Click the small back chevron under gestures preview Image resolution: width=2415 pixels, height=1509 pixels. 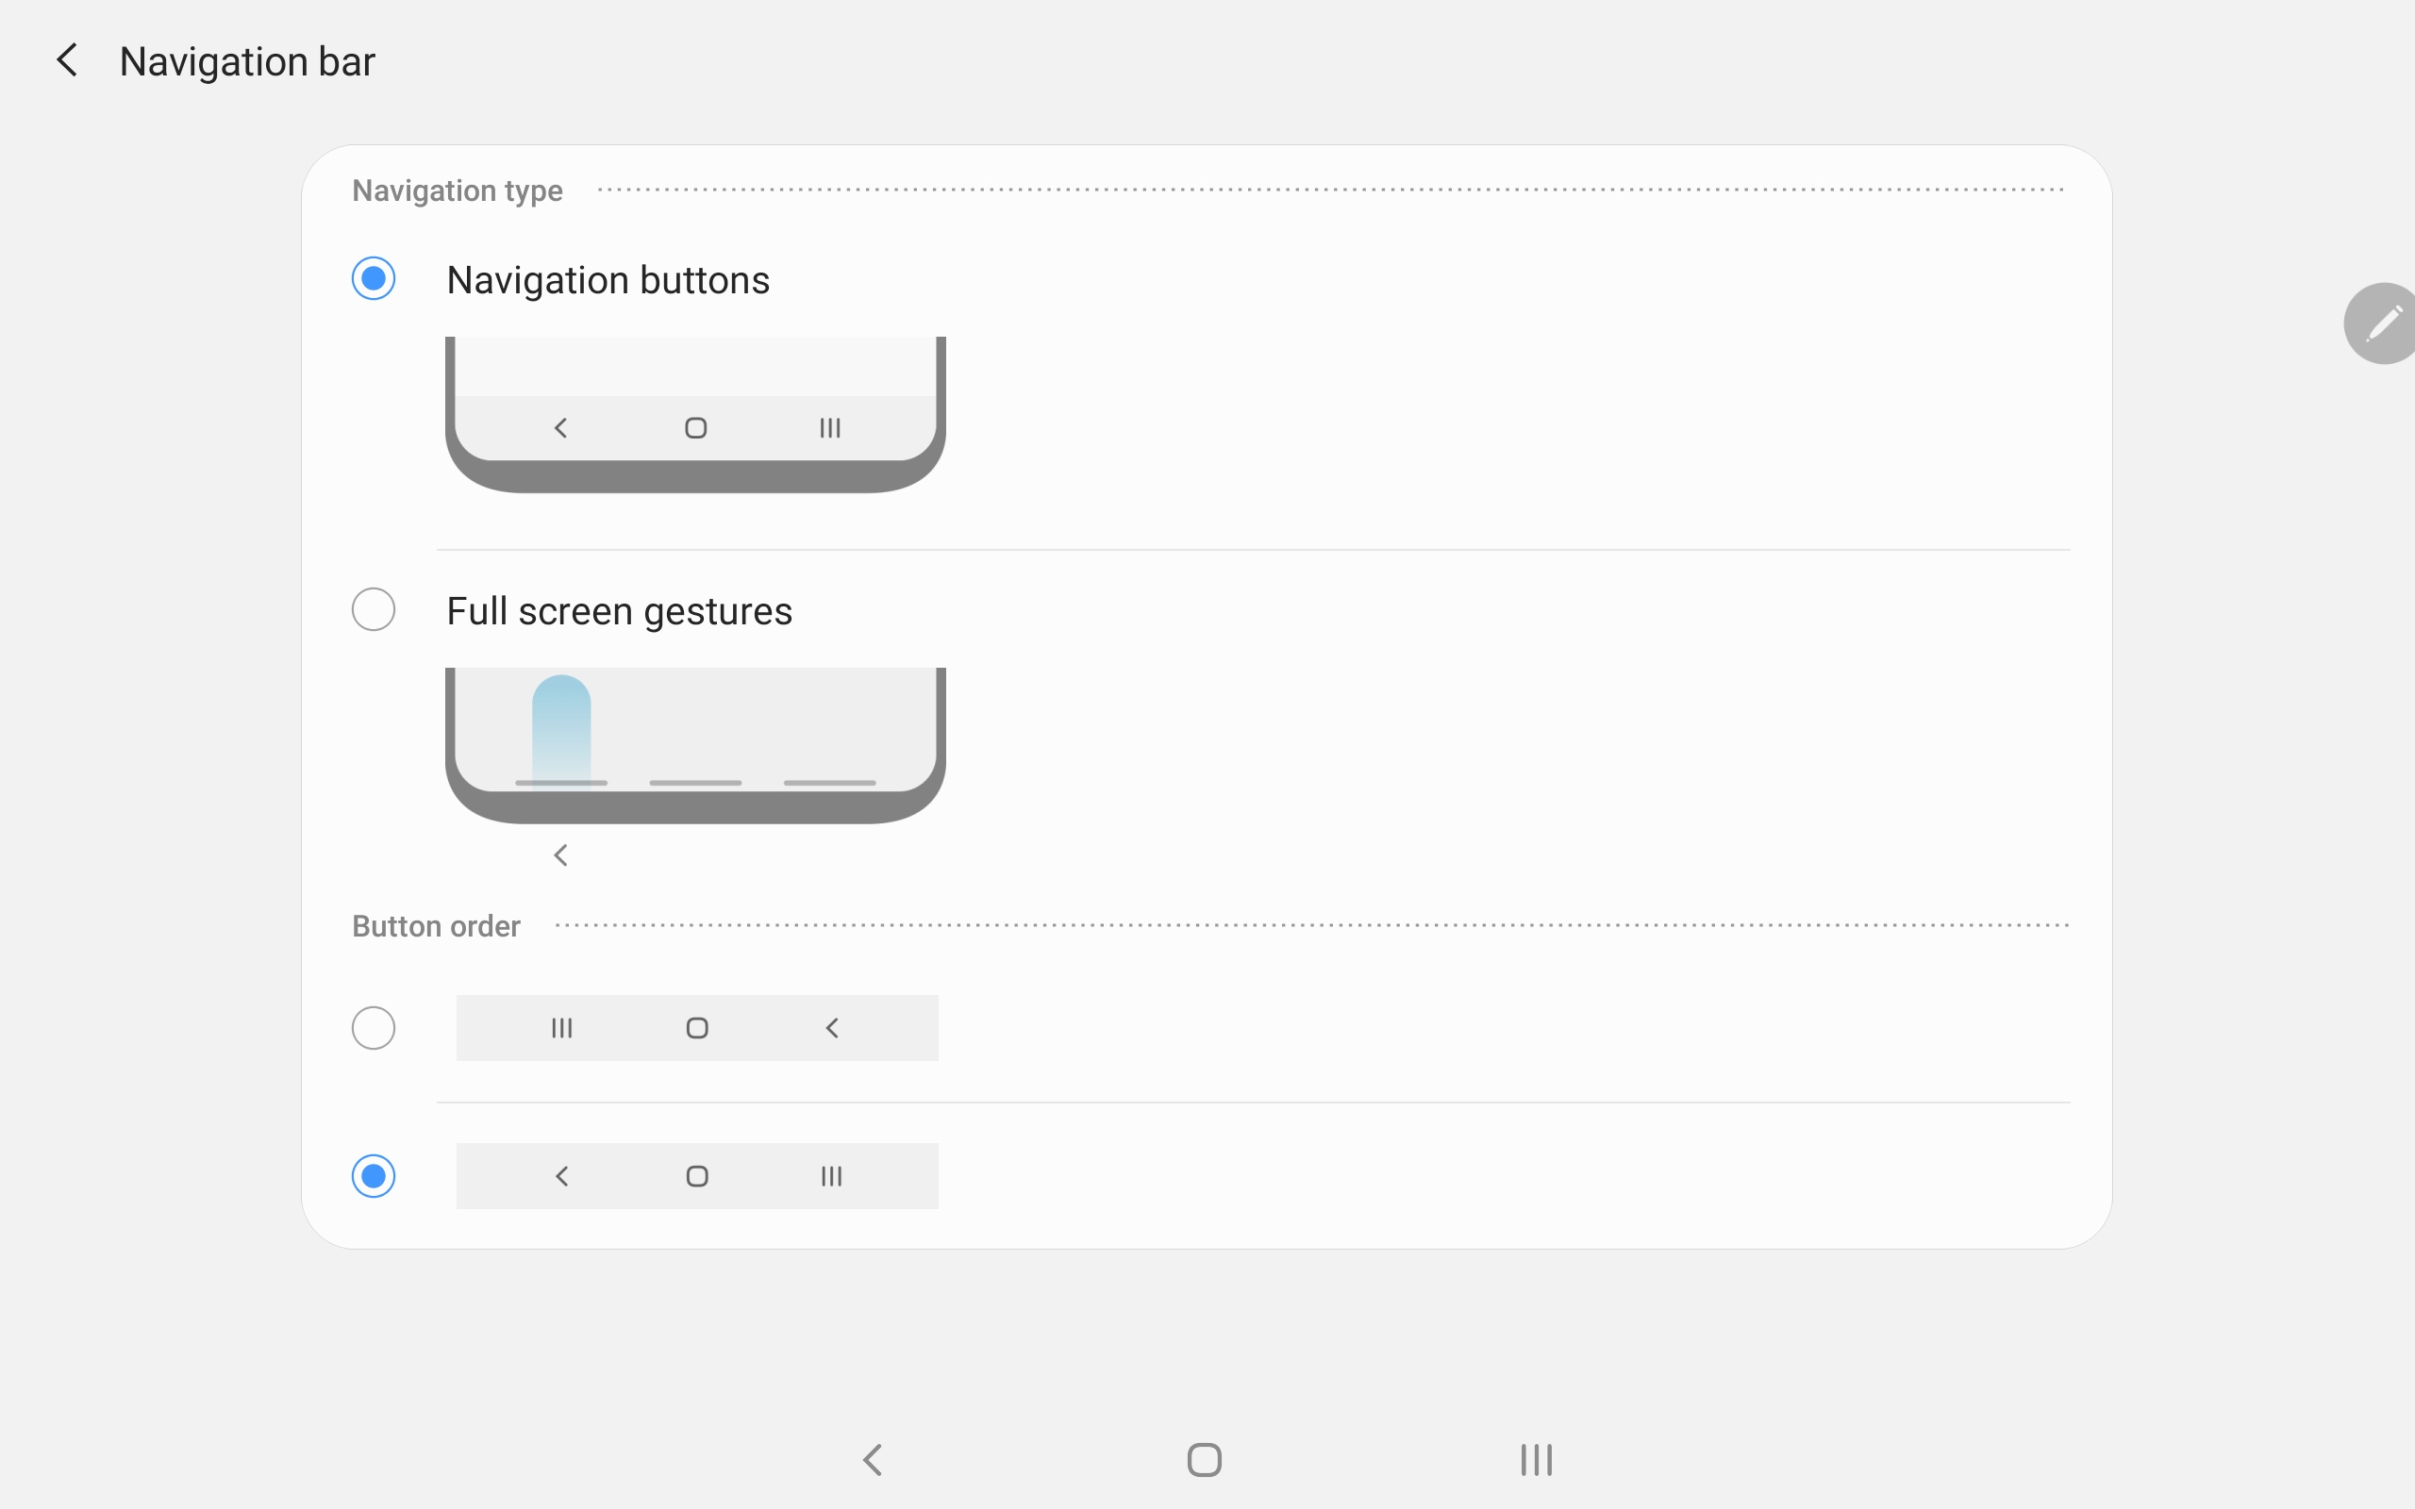(x=561, y=855)
